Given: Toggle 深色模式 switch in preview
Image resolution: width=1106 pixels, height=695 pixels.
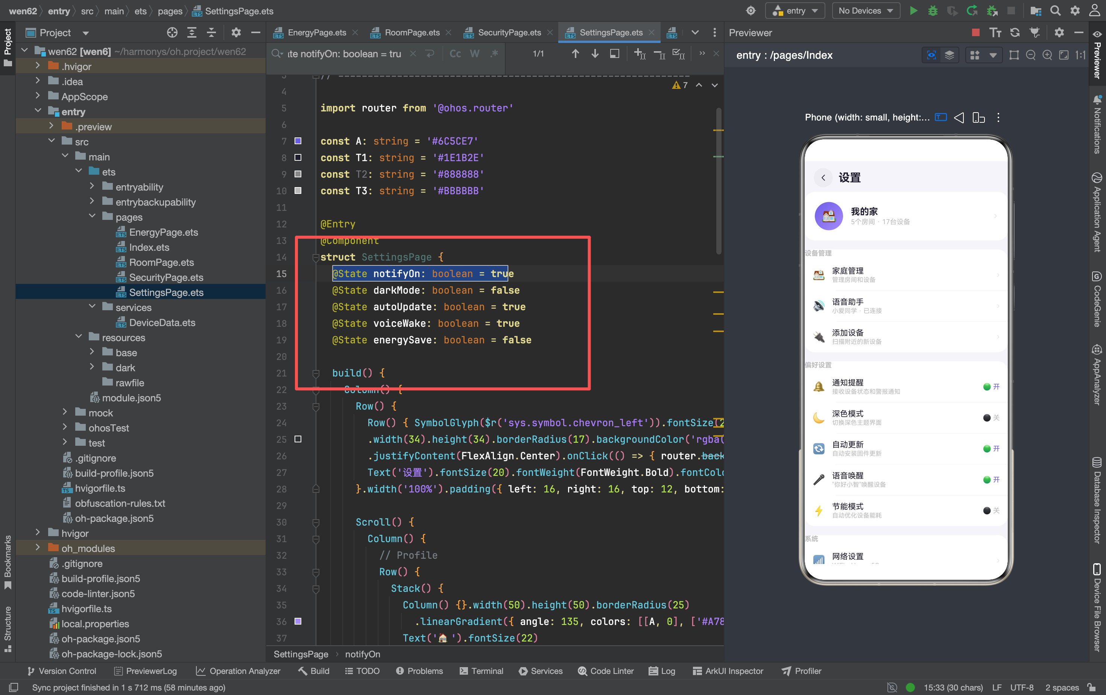Looking at the screenshot, I should click(991, 418).
